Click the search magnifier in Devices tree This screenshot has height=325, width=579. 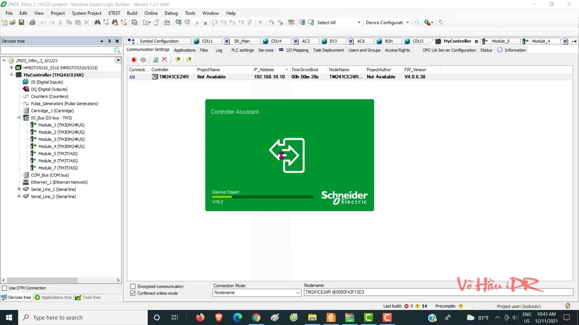(x=118, y=51)
